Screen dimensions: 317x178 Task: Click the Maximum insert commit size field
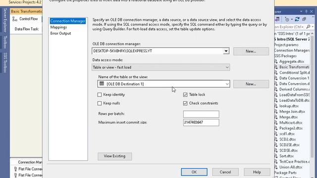click(201, 122)
